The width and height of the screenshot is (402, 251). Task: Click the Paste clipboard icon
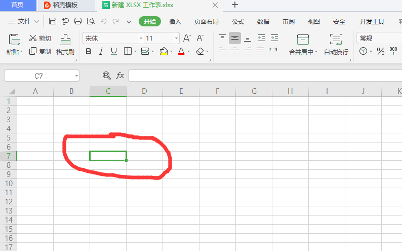[x=14, y=40]
